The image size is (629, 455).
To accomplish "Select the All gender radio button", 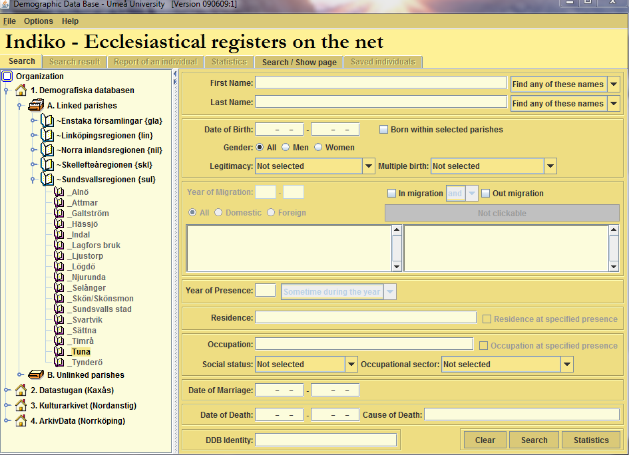I will pyautogui.click(x=260, y=147).
